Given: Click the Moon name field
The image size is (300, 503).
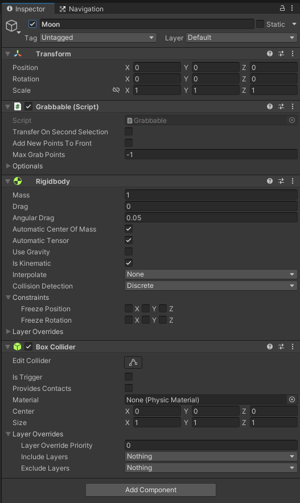Looking at the screenshot, I should [x=147, y=24].
